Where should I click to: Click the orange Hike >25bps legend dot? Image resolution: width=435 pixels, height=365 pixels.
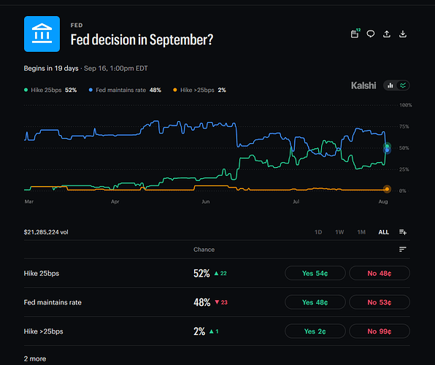(174, 90)
